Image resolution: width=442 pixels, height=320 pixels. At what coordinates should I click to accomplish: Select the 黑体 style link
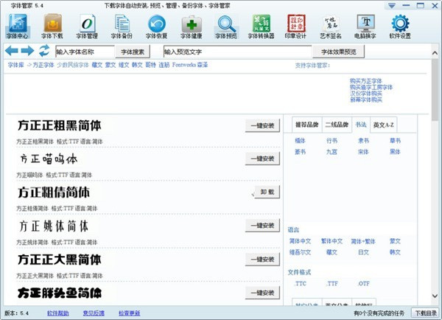tap(395, 152)
